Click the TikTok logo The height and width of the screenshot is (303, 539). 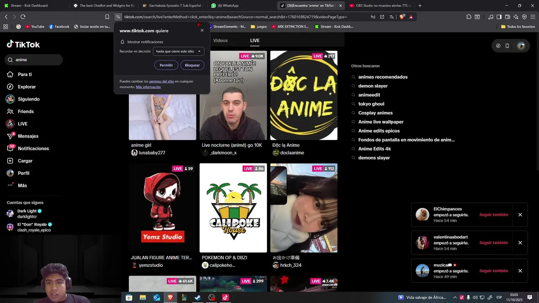pyautogui.click(x=23, y=44)
